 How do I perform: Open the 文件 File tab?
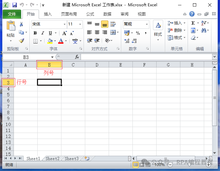(12, 14)
